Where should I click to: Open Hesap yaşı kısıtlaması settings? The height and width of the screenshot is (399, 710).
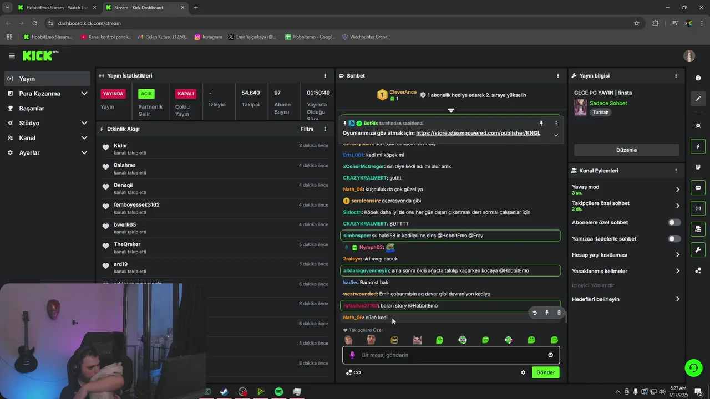click(x=626, y=255)
